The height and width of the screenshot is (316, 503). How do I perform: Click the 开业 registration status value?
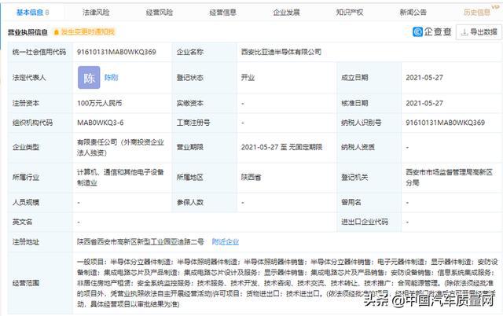[248, 78]
